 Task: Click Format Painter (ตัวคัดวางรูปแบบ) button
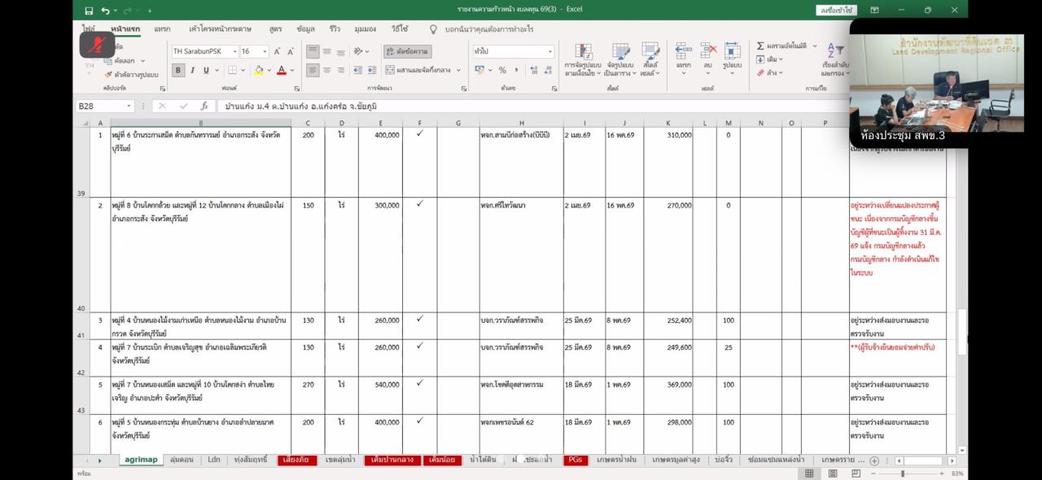pyautogui.click(x=131, y=74)
